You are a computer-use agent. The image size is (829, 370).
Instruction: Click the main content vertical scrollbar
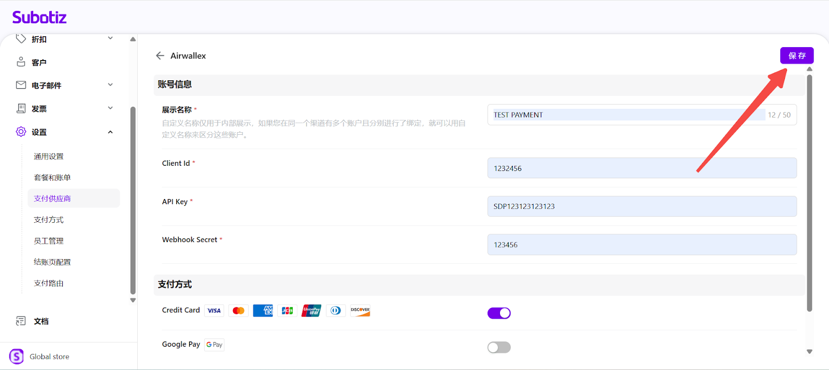coord(809,192)
